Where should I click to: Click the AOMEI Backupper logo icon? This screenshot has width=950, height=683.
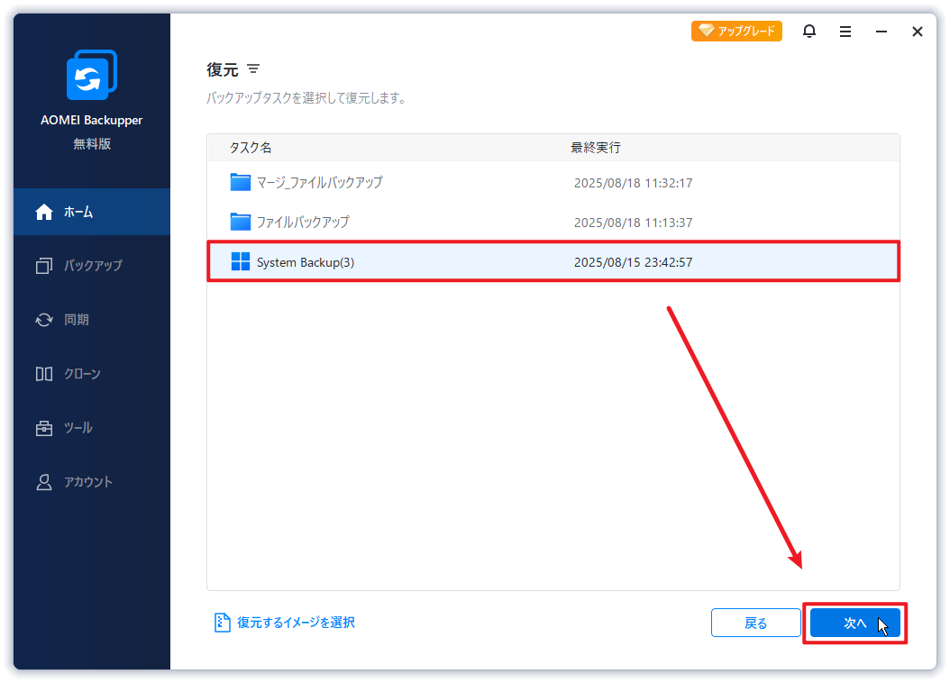click(x=91, y=76)
